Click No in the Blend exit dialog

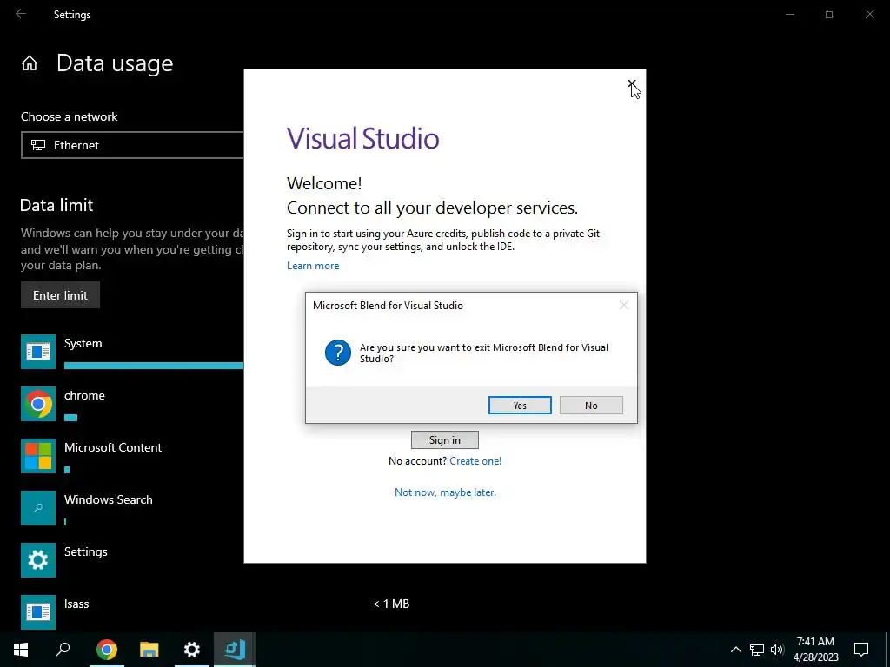(x=591, y=405)
